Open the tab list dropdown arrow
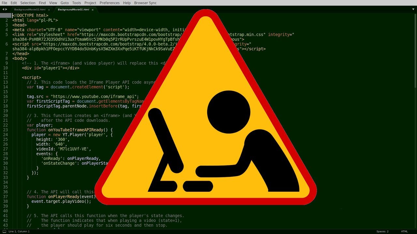 (414, 9)
